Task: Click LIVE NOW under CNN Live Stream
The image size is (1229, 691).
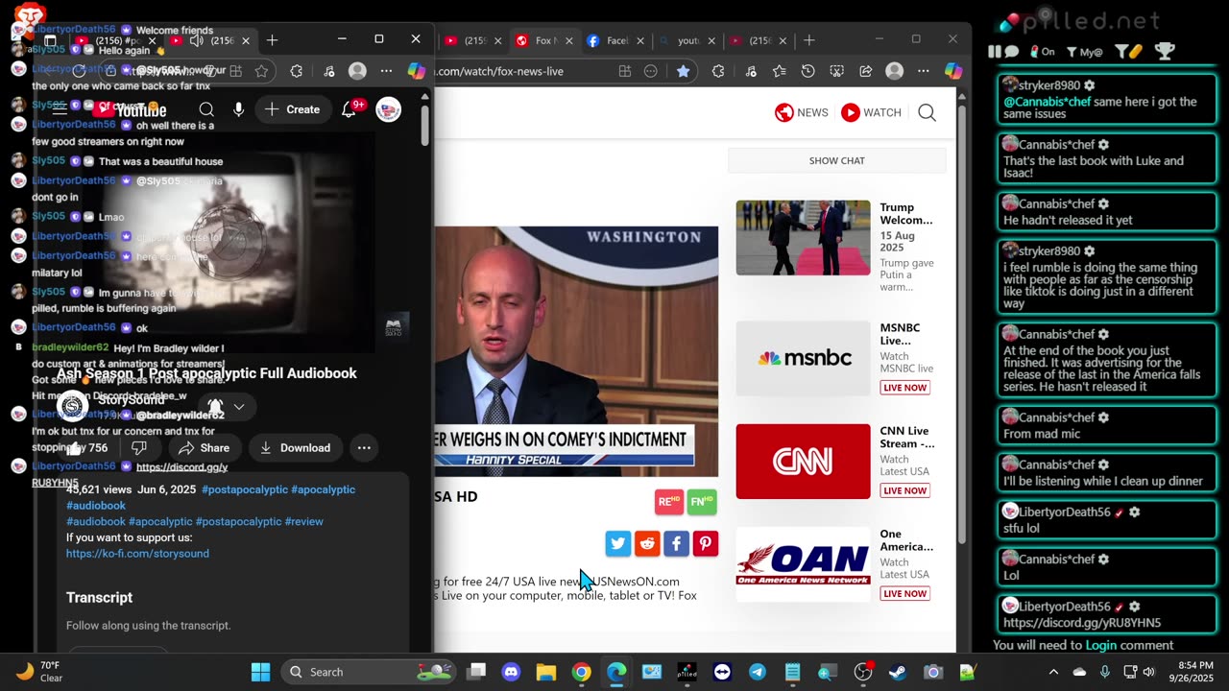Action: point(904,490)
